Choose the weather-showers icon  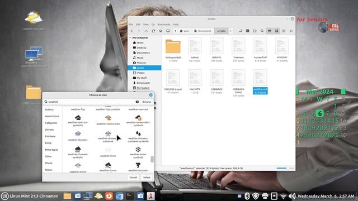(78, 133)
